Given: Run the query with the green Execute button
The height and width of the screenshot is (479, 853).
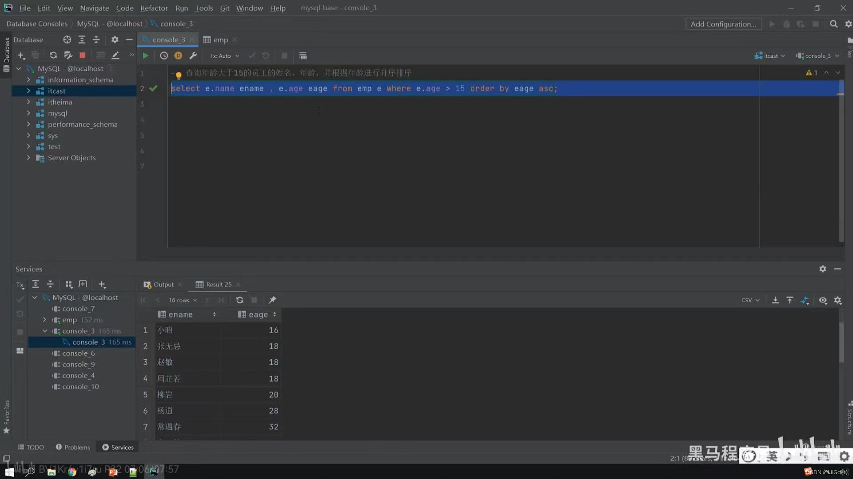Looking at the screenshot, I should tap(145, 56).
